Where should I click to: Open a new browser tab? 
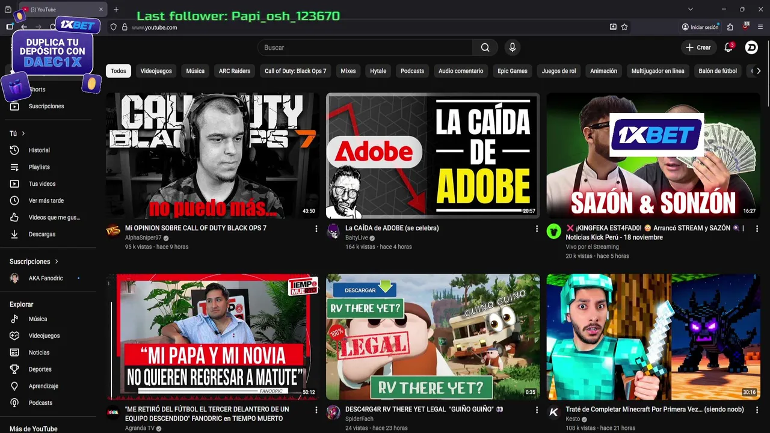pyautogui.click(x=116, y=9)
